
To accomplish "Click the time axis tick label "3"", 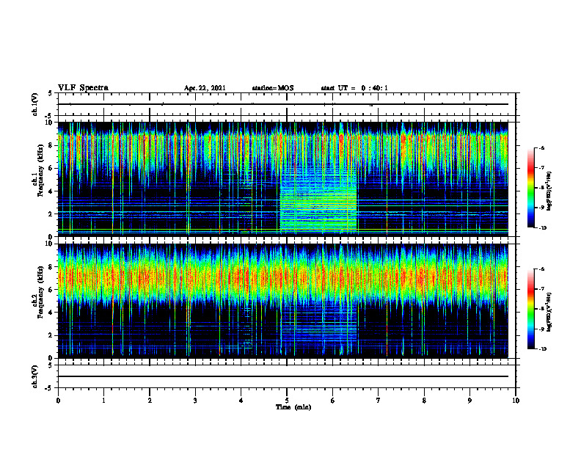I will click(x=195, y=401).
